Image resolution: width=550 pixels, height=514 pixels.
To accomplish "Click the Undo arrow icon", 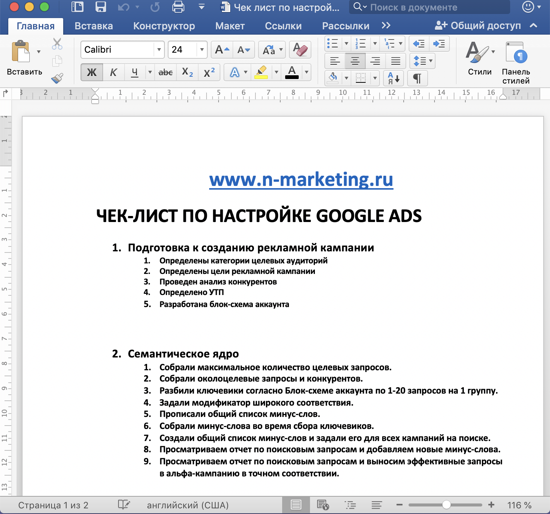I will coord(124,7).
